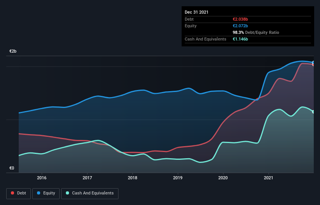
Task: Click the 2016 x-axis label
Action: tap(42, 178)
